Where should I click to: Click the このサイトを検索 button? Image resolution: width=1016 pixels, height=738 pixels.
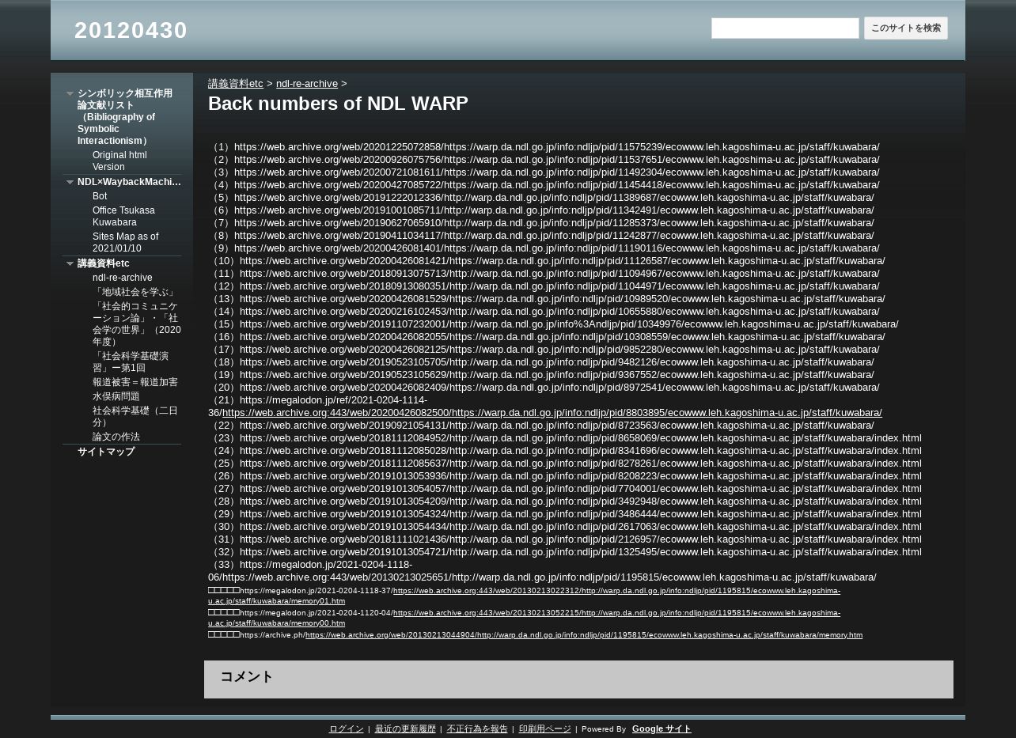click(x=906, y=28)
